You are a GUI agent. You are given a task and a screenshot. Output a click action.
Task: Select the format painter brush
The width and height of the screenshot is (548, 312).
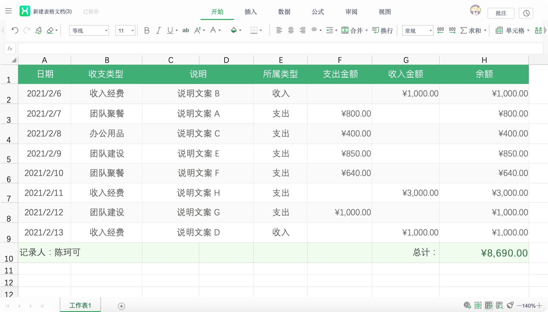point(39,30)
